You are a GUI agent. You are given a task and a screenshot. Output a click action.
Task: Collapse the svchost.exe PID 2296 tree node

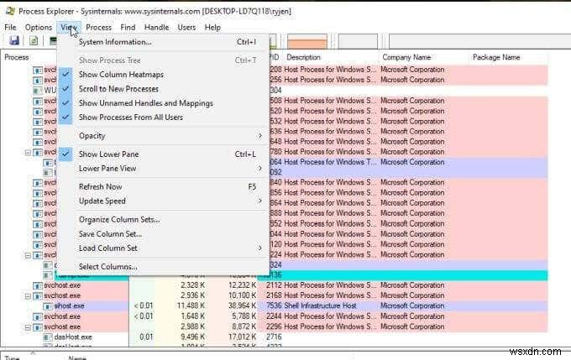pos(28,327)
